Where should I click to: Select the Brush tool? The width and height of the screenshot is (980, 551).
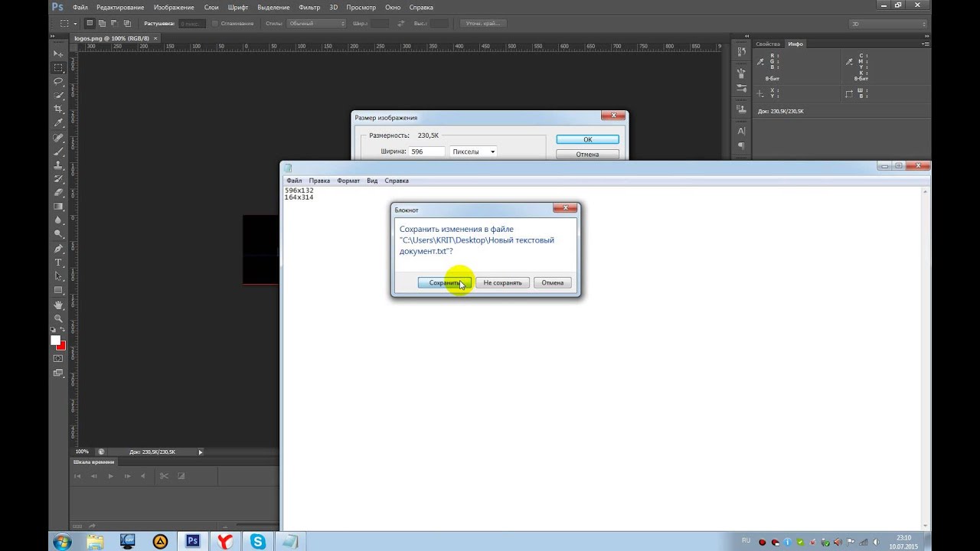tap(58, 152)
